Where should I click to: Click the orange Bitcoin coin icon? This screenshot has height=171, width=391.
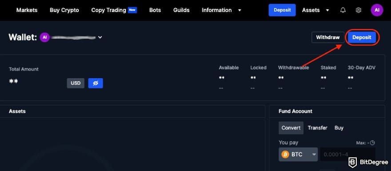285,154
